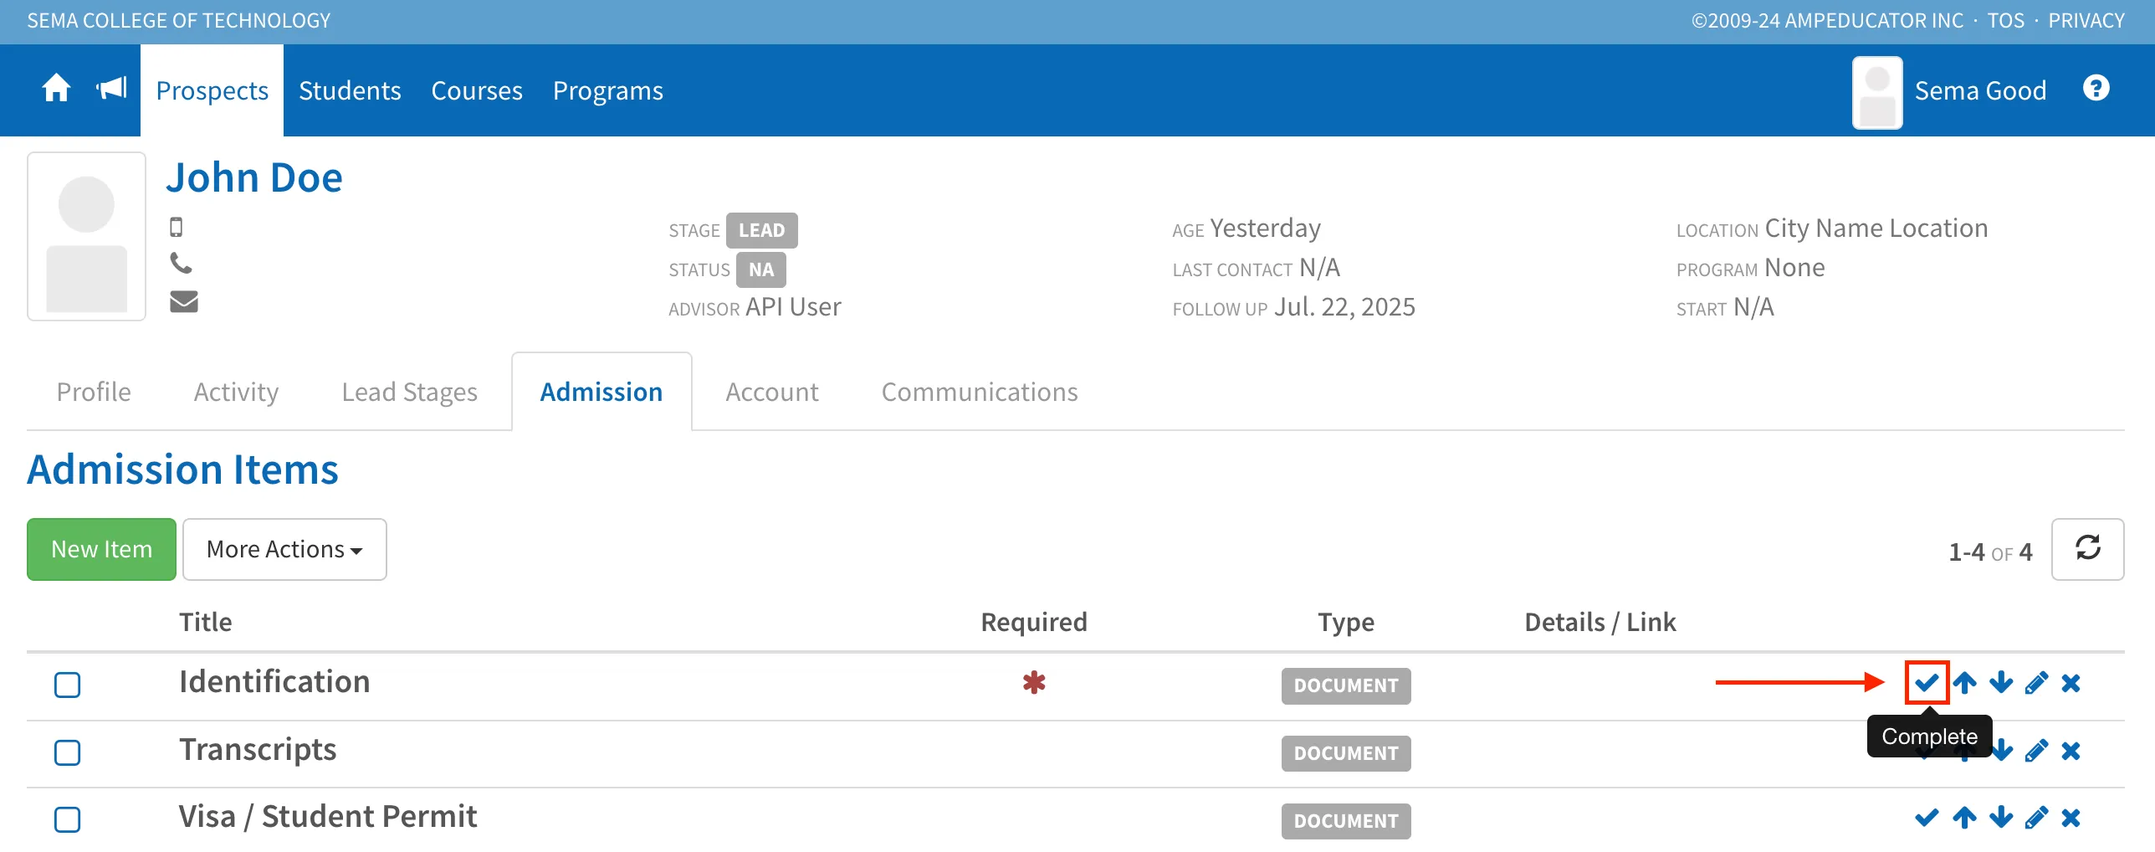2155x852 pixels.
Task: Go to the home icon
Action: (56, 88)
